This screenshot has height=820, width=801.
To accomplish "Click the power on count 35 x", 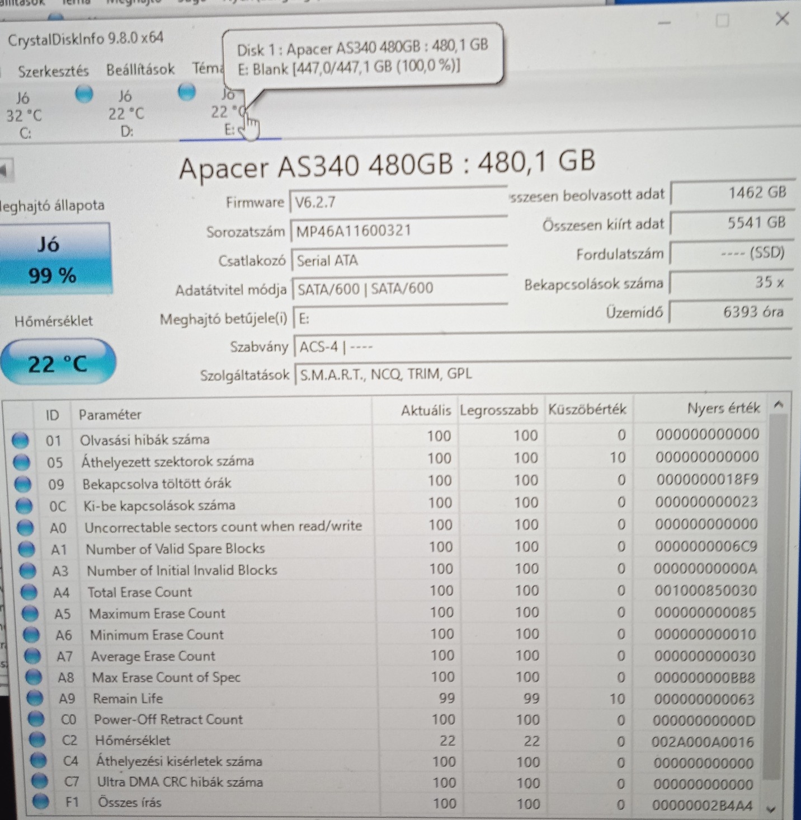I will click(731, 283).
